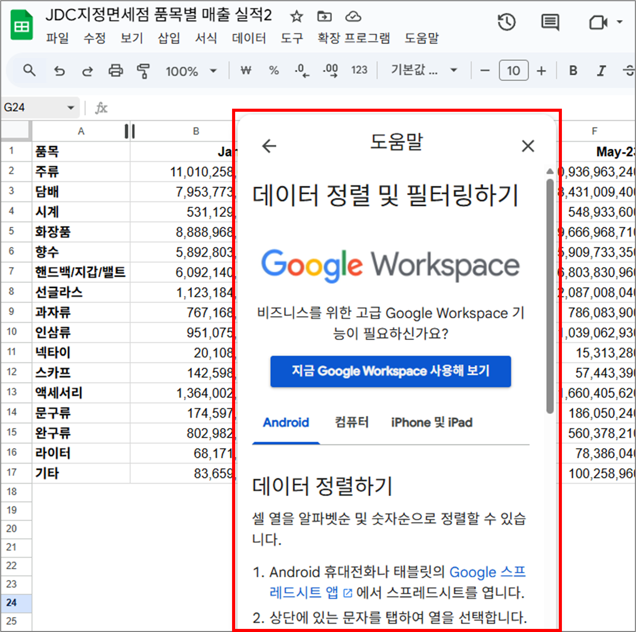Switch to the Android tab
The image size is (636, 632).
(286, 422)
